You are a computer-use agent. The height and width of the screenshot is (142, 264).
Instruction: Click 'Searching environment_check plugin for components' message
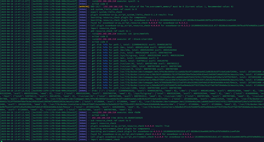point(120,129)
